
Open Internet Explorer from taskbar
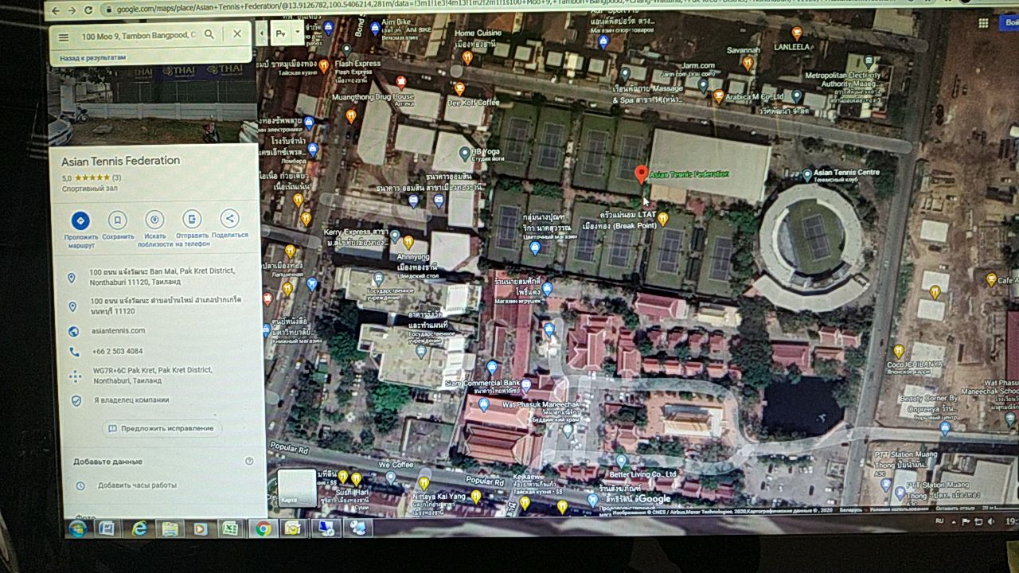tap(139, 528)
